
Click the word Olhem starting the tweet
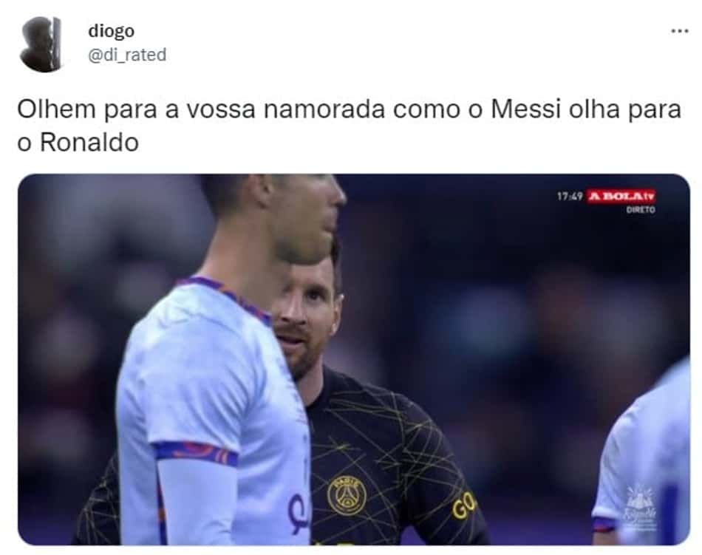pos(56,109)
